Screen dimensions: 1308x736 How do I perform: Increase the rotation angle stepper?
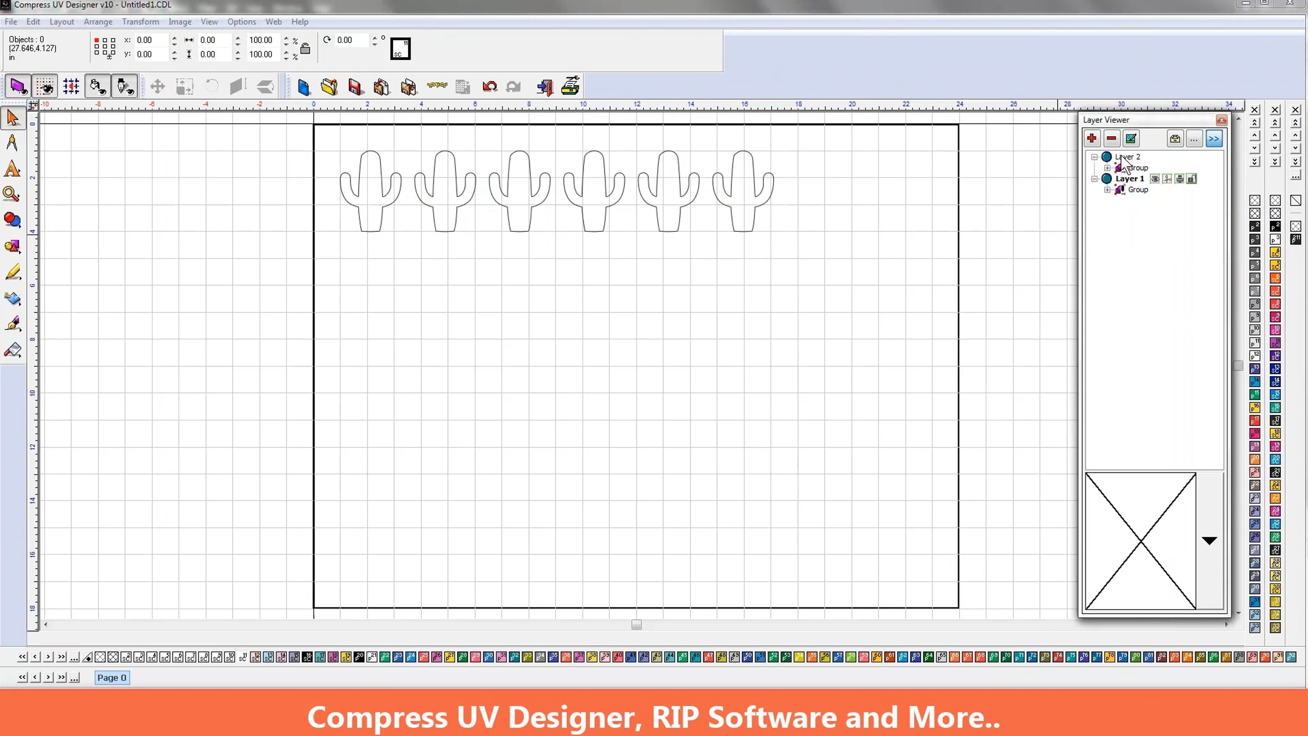point(374,37)
